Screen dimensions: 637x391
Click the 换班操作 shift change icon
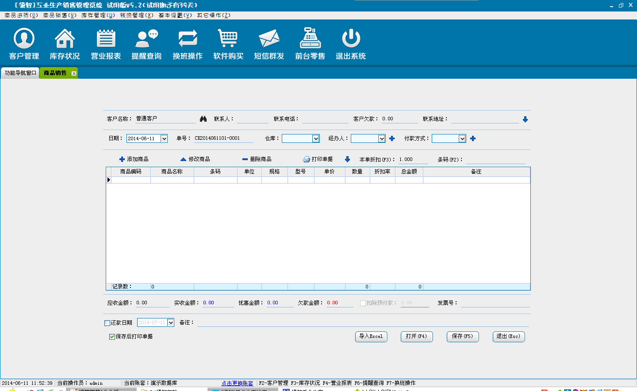(188, 43)
